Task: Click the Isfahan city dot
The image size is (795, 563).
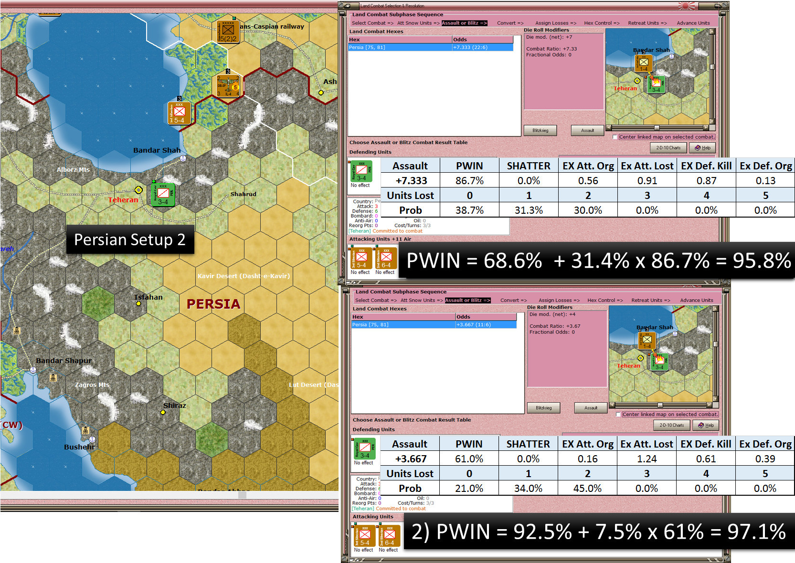Action: (138, 303)
